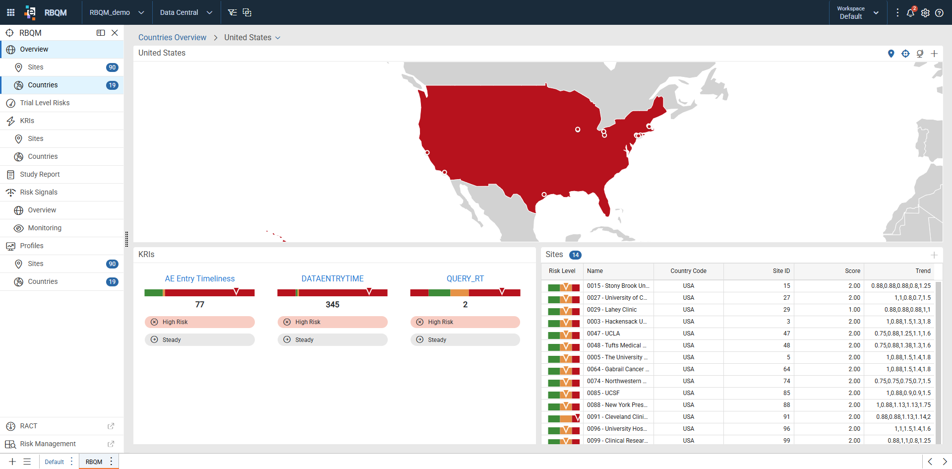This screenshot has width=952, height=469.
Task: Sort by Risk Level column header
Action: pyautogui.click(x=562, y=271)
